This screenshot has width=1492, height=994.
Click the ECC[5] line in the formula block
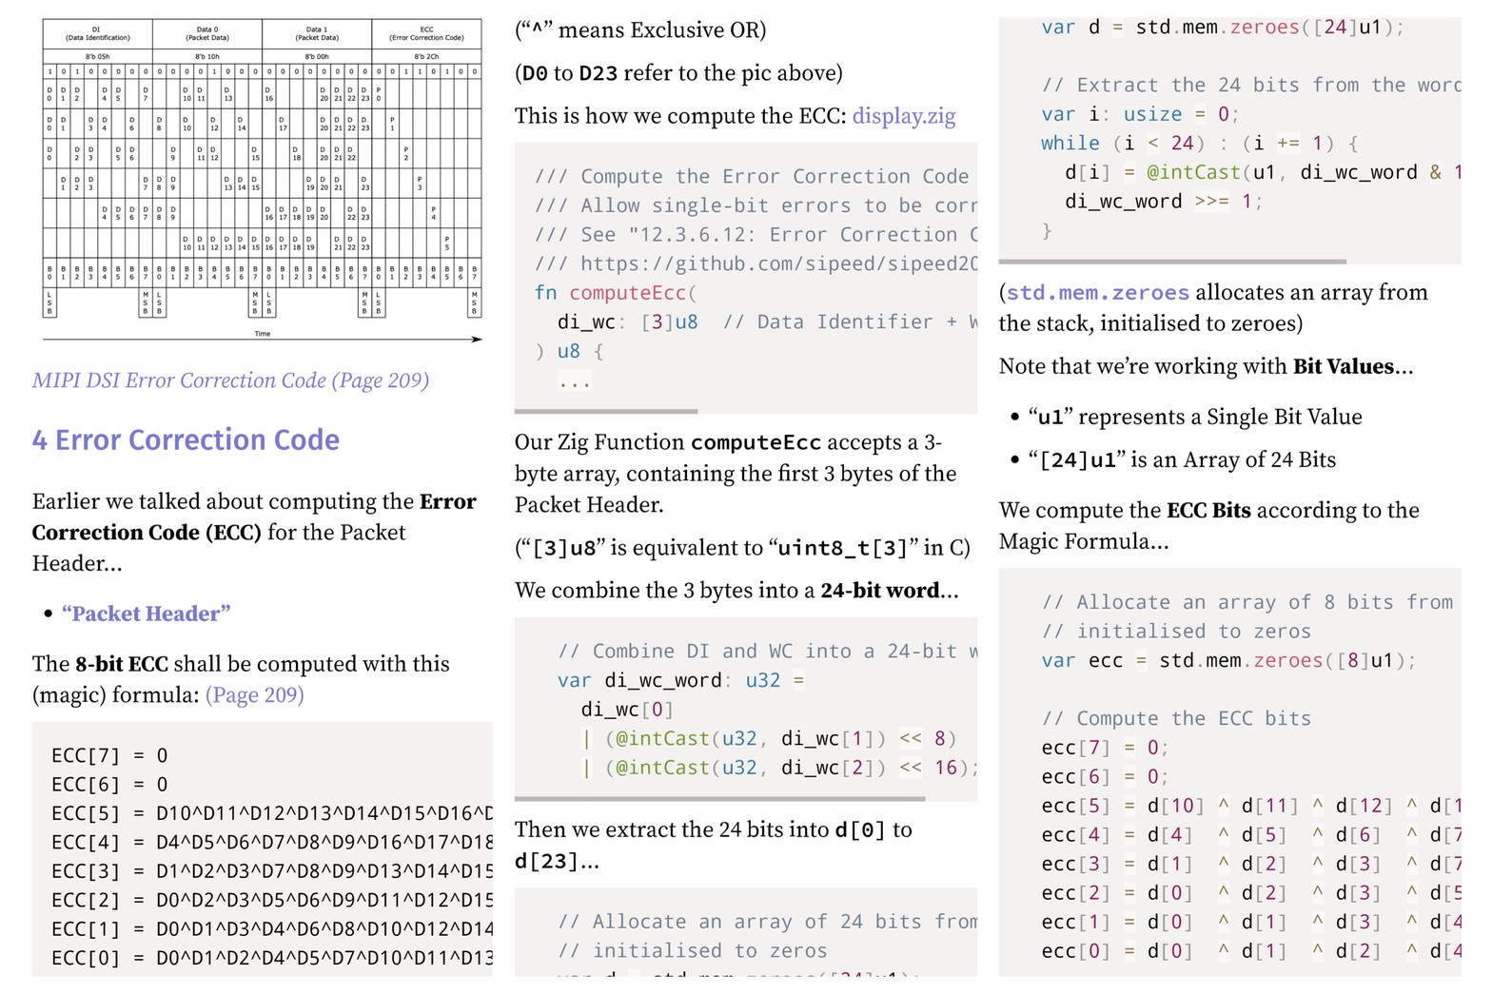pyautogui.click(x=271, y=813)
